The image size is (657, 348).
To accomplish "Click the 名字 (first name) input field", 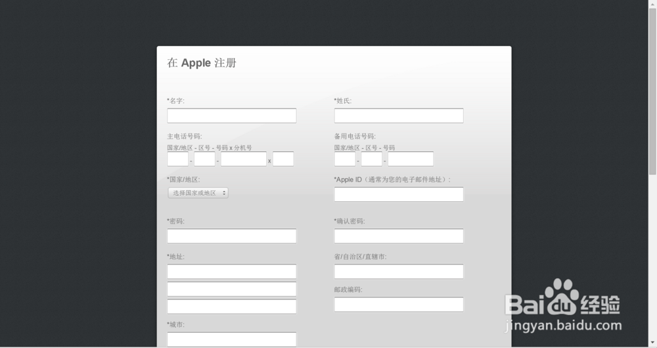I will click(232, 116).
